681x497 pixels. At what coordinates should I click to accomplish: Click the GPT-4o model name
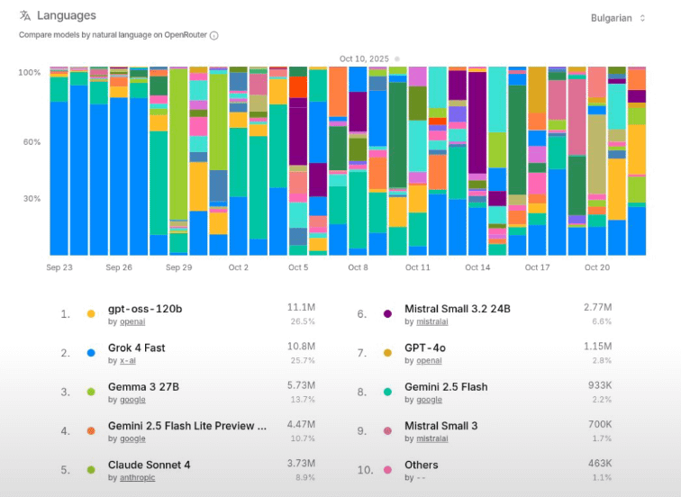point(425,348)
